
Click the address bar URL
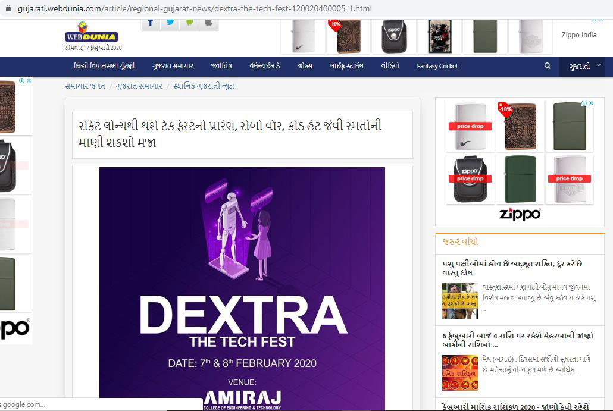pos(195,8)
